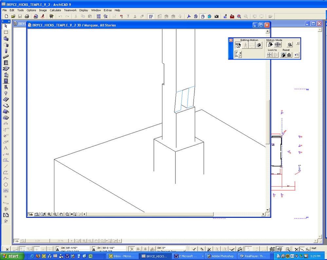
Task: Enable the orbit camera Motion Mode
Action: click(270, 45)
